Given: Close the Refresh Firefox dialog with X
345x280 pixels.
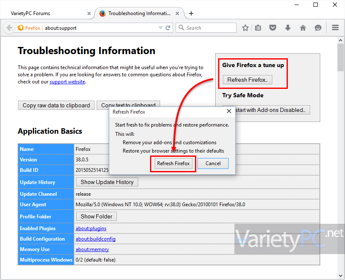Looking at the screenshot, I should point(229,111).
